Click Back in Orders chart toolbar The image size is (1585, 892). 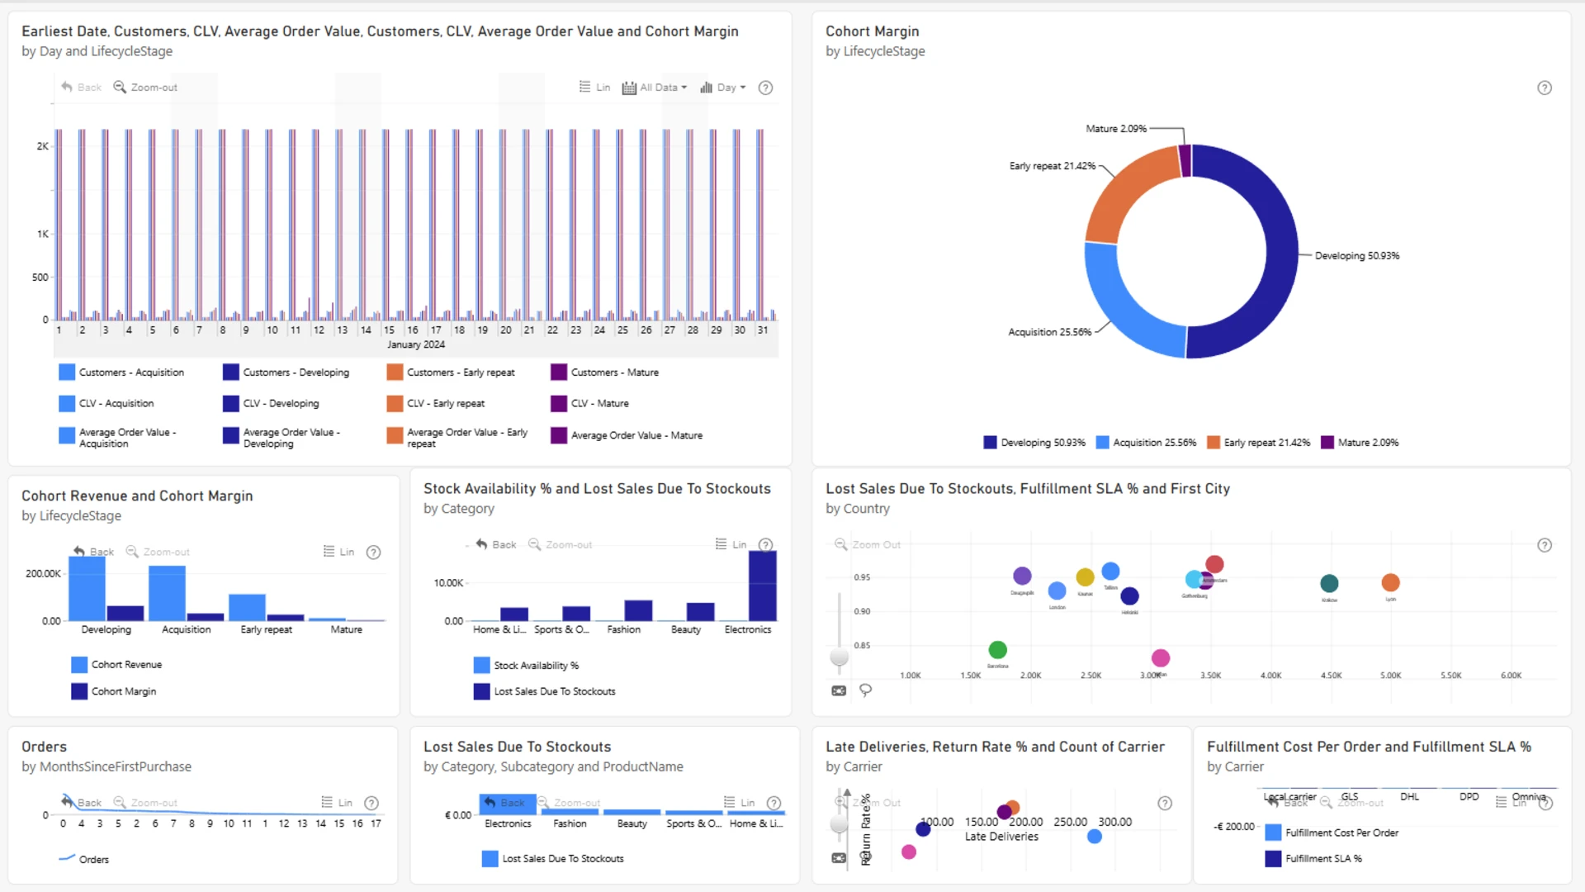81,802
